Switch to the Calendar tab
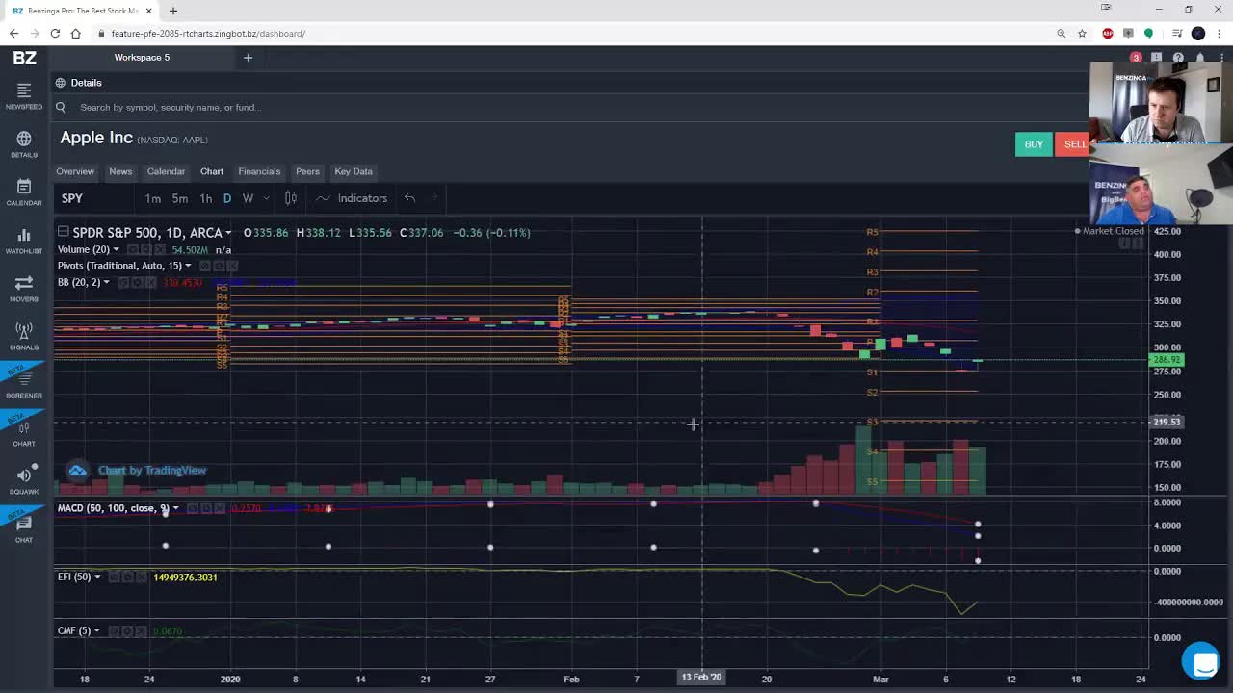Image resolution: width=1233 pixels, height=693 pixels. [x=166, y=171]
